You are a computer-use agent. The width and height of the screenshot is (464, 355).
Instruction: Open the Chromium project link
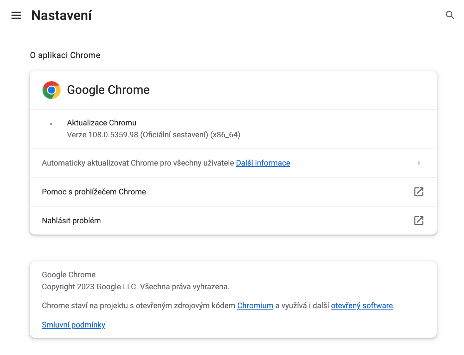(x=255, y=306)
